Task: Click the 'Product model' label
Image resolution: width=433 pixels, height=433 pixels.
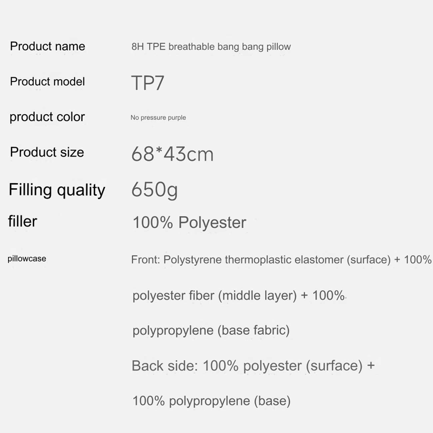Action: tap(47, 82)
